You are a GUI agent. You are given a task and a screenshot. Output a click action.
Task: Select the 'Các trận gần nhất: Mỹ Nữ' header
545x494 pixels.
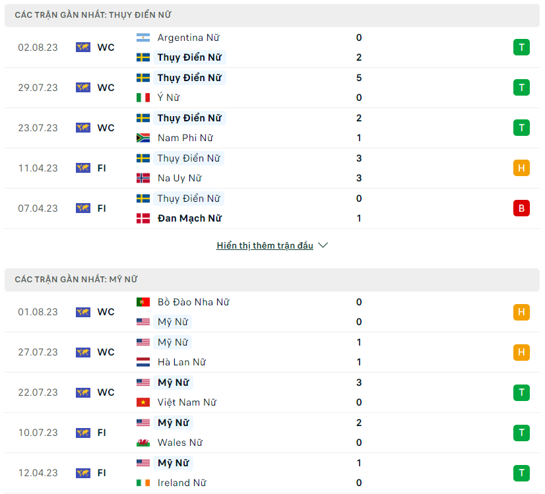tap(77, 280)
